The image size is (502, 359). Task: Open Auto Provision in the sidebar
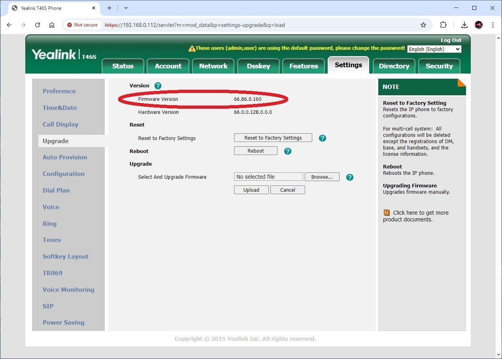(65, 157)
